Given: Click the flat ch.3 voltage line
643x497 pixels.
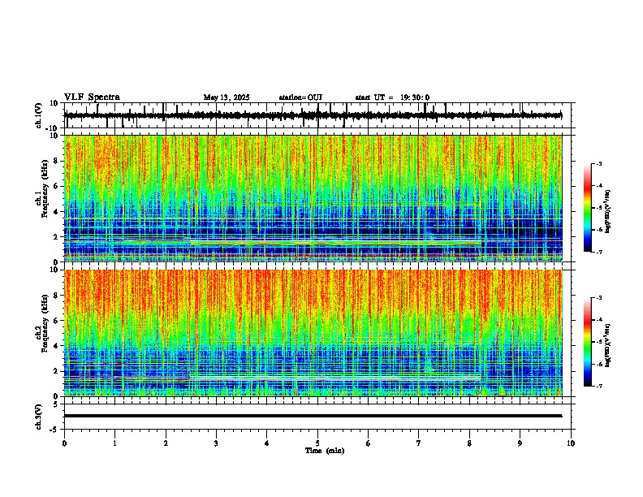Looking at the screenshot, I should pos(313,416).
